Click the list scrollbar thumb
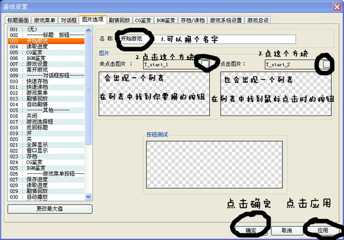This screenshot has height=240, width=344. (88, 89)
